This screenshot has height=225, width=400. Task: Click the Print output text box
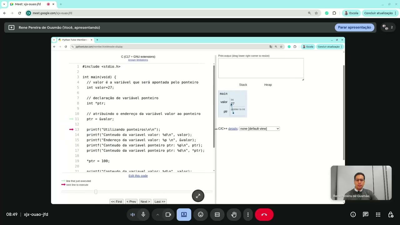[x=261, y=68]
